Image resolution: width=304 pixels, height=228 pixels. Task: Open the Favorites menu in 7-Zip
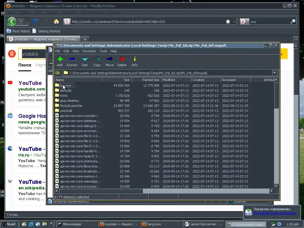click(89, 51)
